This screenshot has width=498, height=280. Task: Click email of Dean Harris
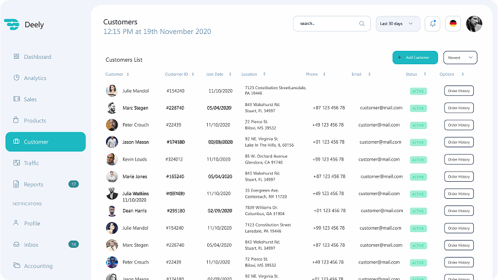tap(382, 211)
